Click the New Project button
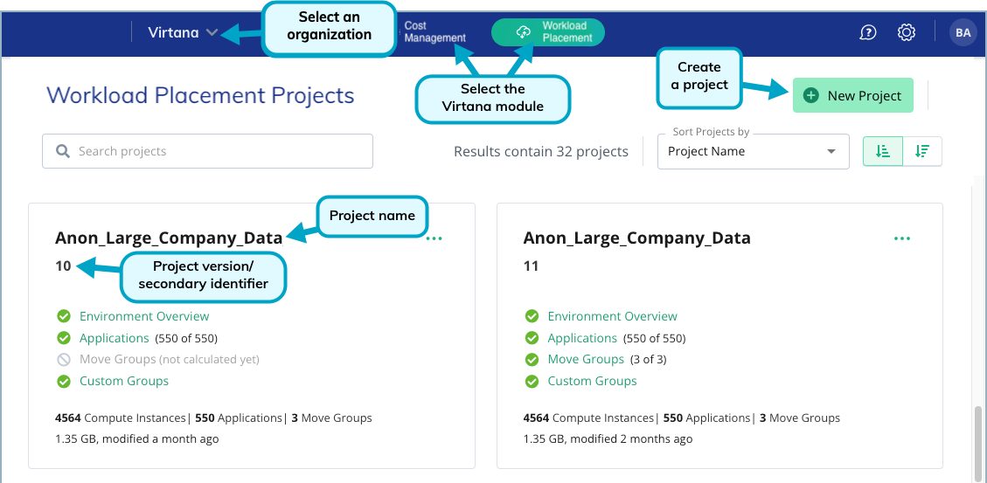 click(853, 95)
